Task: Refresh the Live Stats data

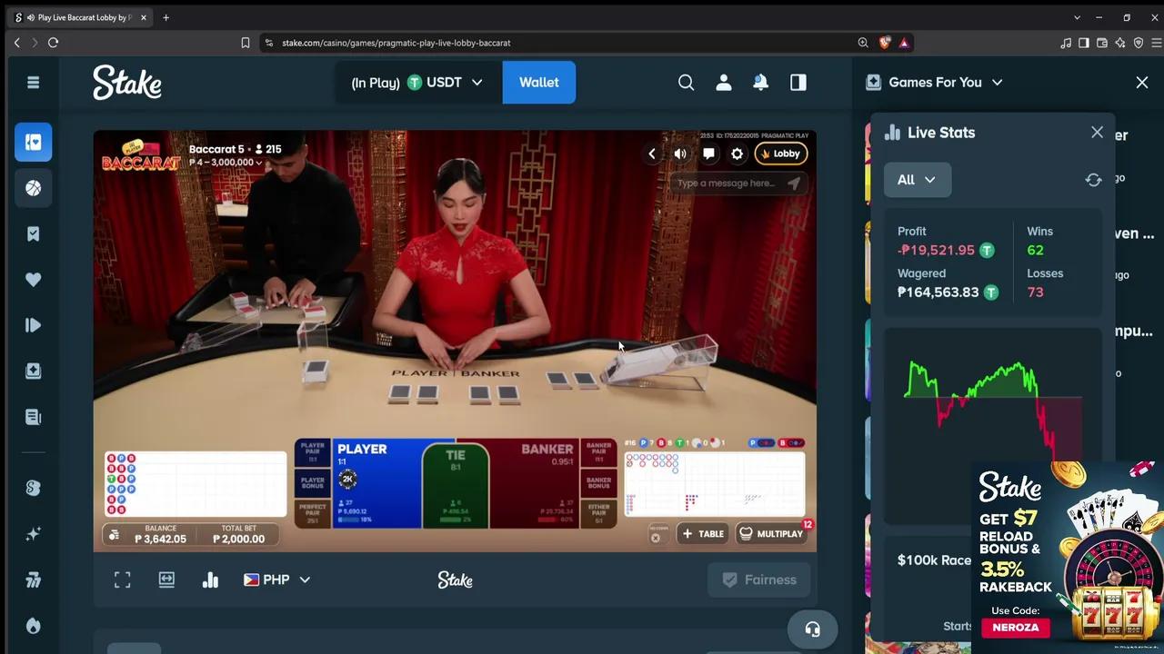Action: pos(1094,180)
